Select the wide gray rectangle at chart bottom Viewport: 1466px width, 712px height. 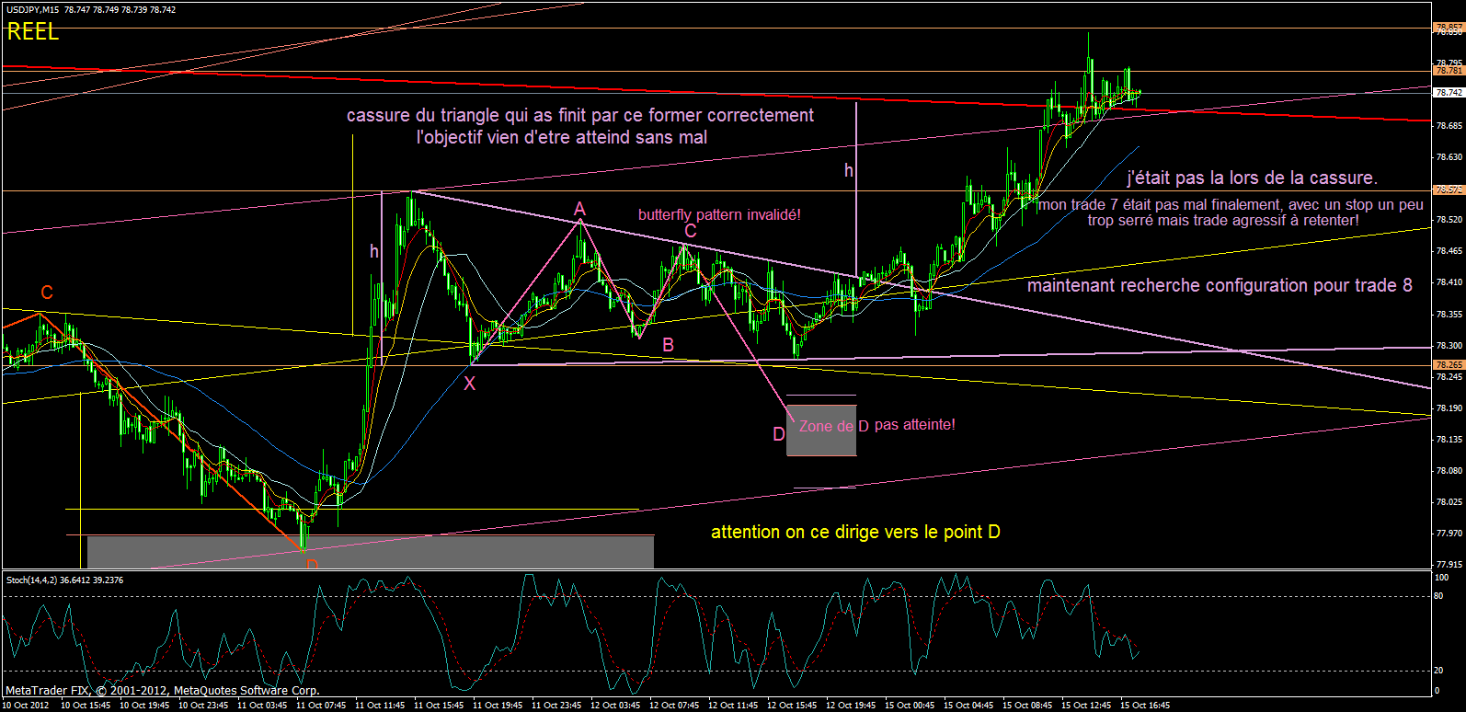371,552
